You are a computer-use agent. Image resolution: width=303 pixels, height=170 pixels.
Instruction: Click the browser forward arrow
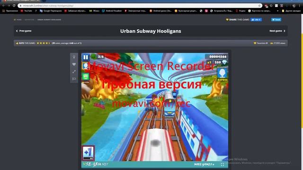[x=9, y=6]
